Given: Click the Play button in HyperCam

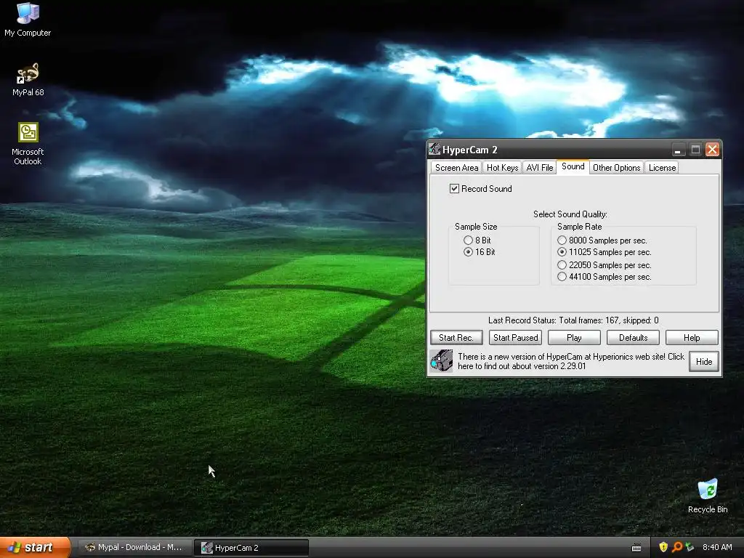Looking at the screenshot, I should point(574,337).
